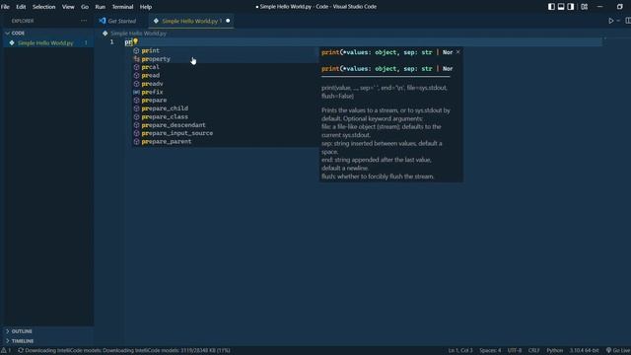Click the Python file icon in breadcrumb
631x355 pixels.
click(x=105, y=34)
